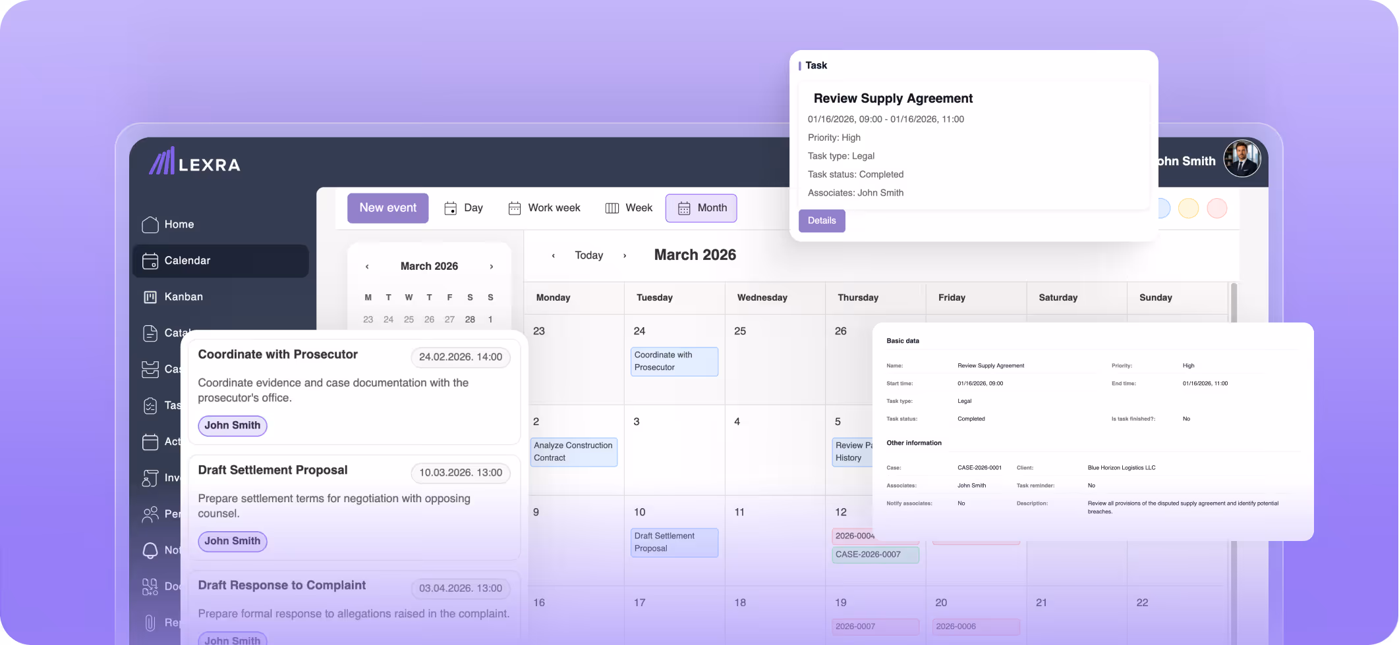Click the Review Supply Agreement task title
The height and width of the screenshot is (645, 1399).
click(x=893, y=99)
